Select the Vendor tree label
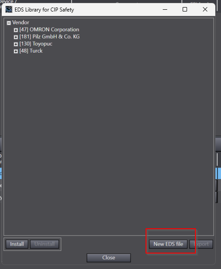The height and width of the screenshot is (269, 221). (x=21, y=23)
